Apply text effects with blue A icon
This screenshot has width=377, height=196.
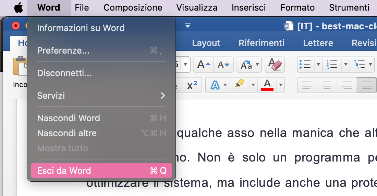click(215, 85)
